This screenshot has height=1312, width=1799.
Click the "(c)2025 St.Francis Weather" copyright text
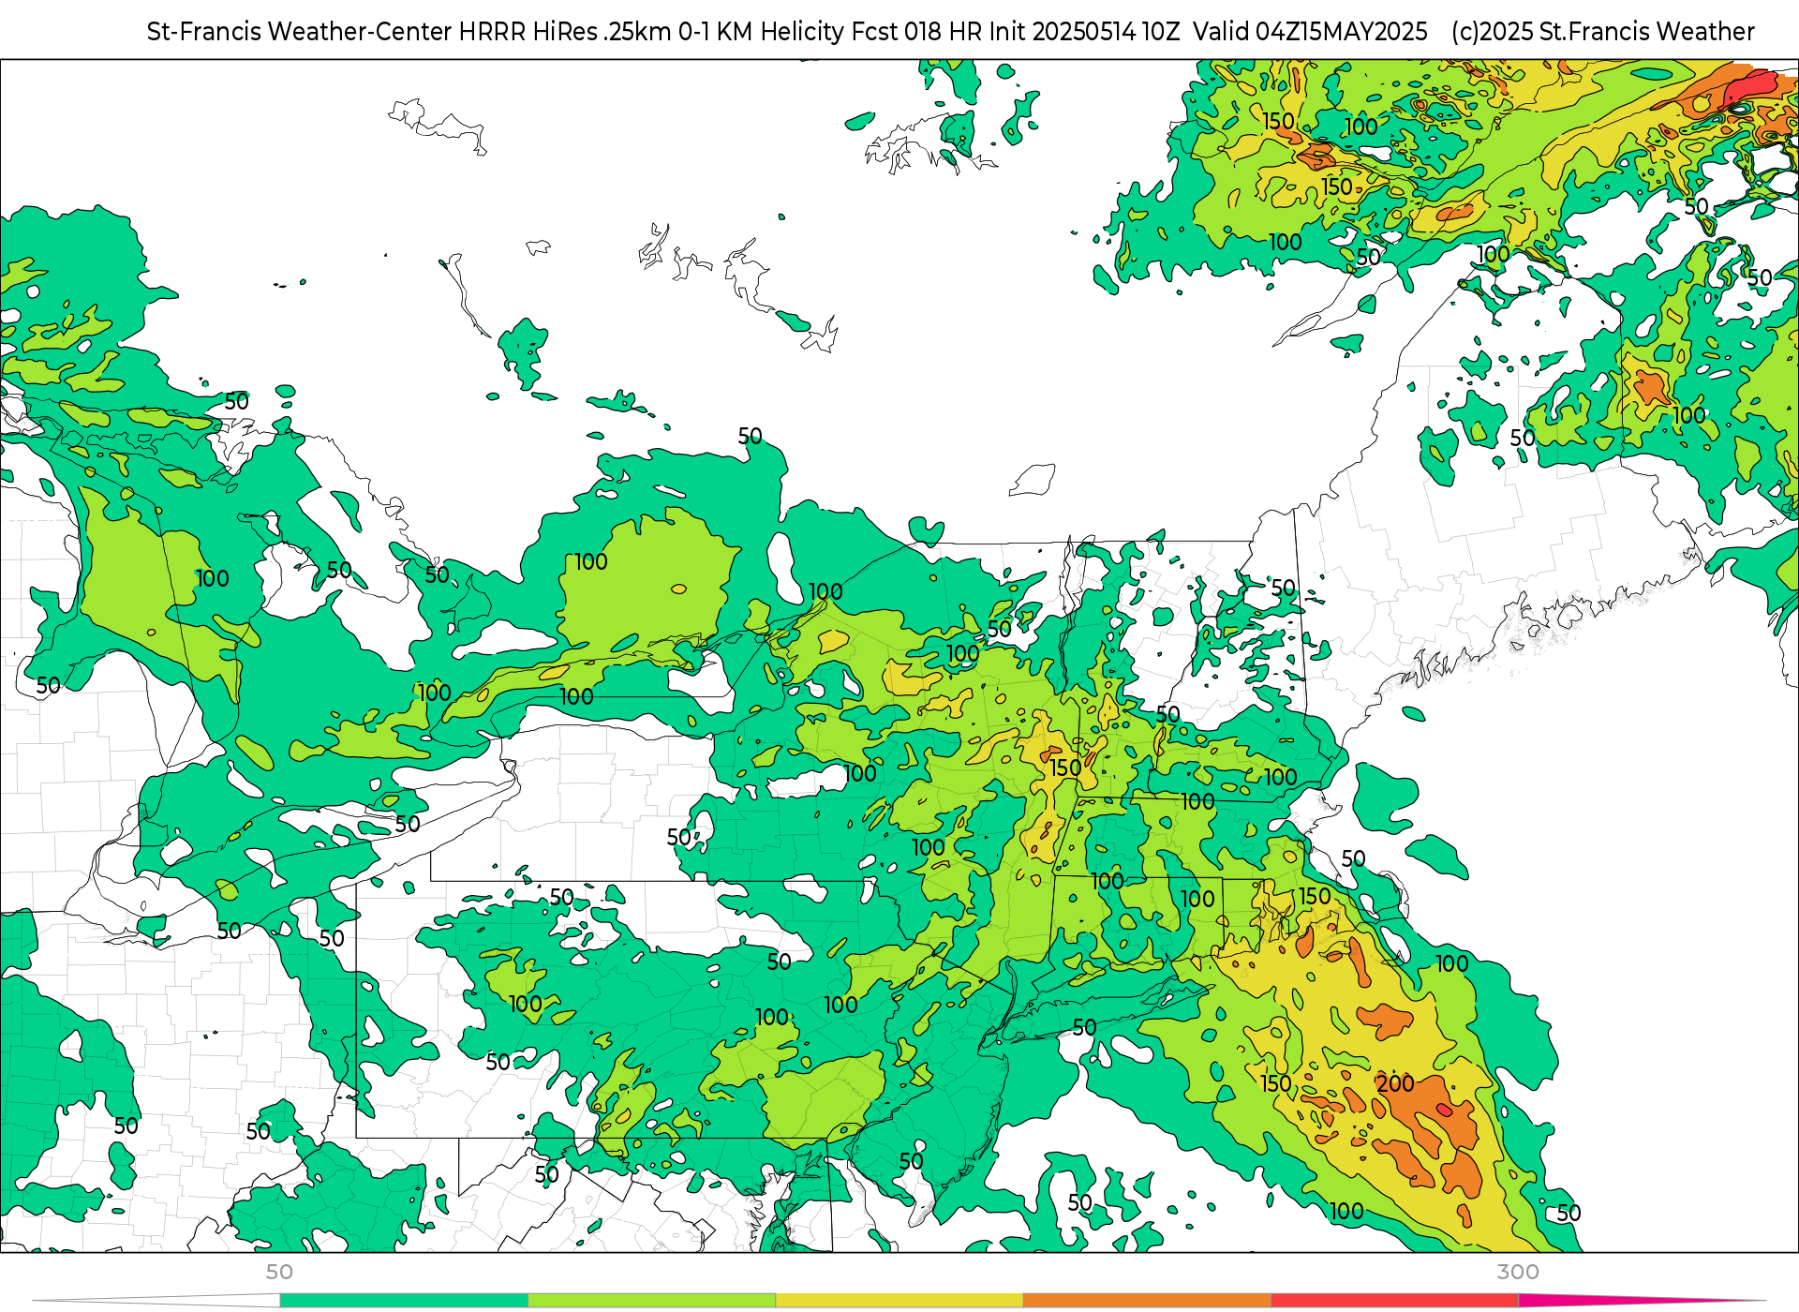click(x=1603, y=32)
